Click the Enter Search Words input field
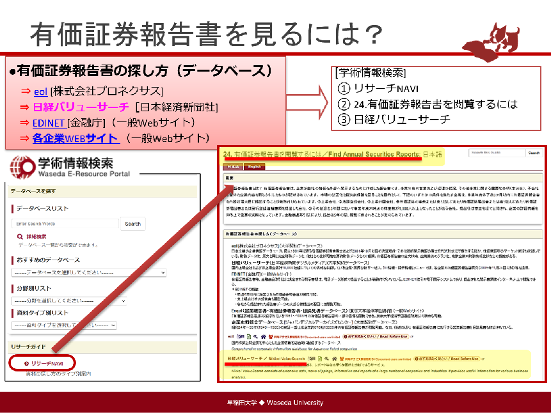 point(65,224)
